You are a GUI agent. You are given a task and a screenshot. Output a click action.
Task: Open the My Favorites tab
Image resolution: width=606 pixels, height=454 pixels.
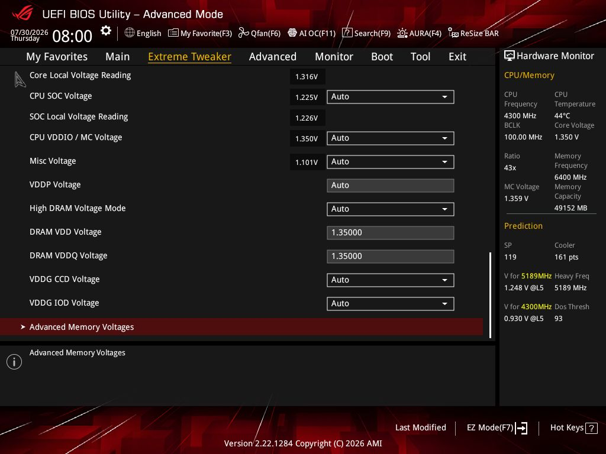57,57
